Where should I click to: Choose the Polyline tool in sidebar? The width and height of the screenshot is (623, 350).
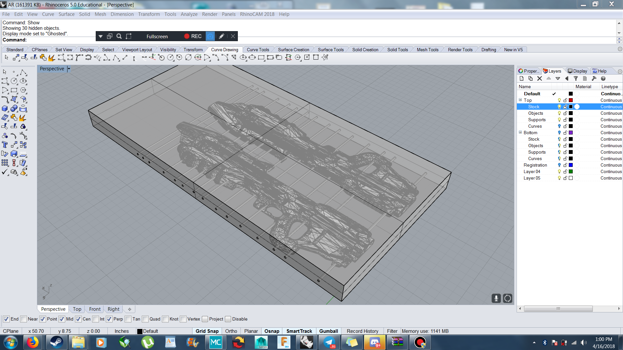(23, 72)
